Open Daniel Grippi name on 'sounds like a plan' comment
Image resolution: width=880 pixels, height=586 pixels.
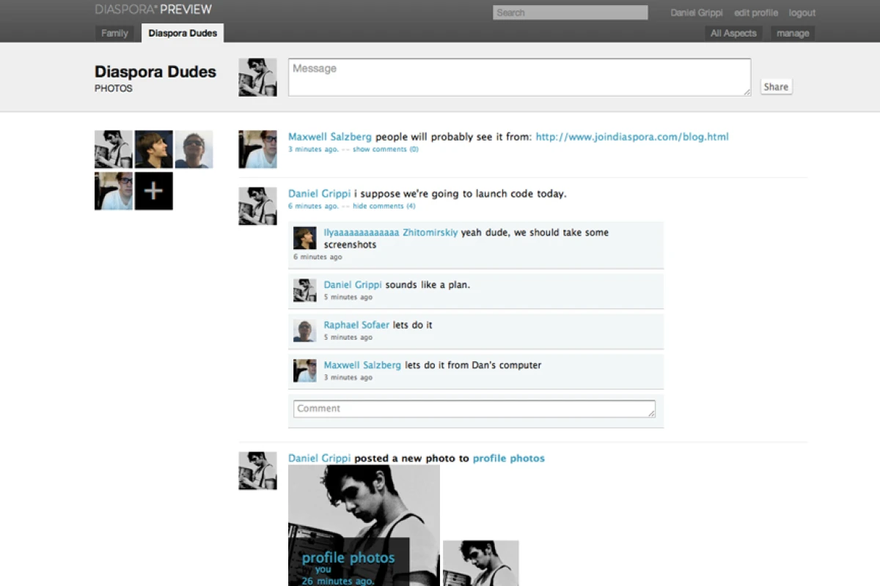[x=353, y=285]
